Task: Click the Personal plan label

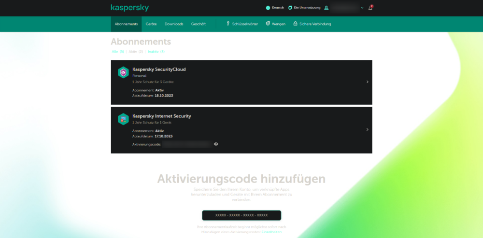Action: click(x=139, y=76)
